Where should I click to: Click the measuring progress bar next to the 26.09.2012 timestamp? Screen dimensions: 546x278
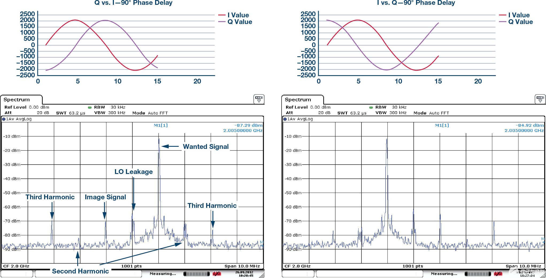pos(197,274)
